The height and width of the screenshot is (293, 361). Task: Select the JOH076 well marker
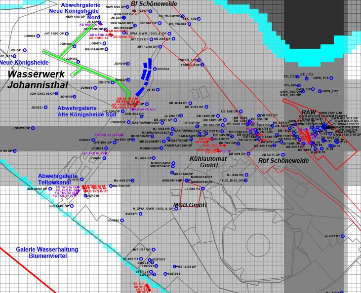coord(75,97)
